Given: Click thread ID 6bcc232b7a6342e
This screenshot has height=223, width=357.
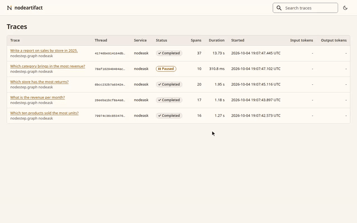Looking at the screenshot, I should (x=110, y=84).
